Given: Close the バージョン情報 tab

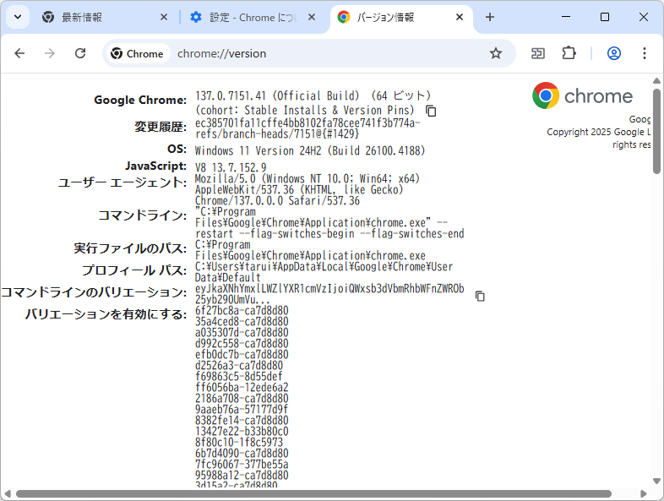Looking at the screenshot, I should click(460, 18).
